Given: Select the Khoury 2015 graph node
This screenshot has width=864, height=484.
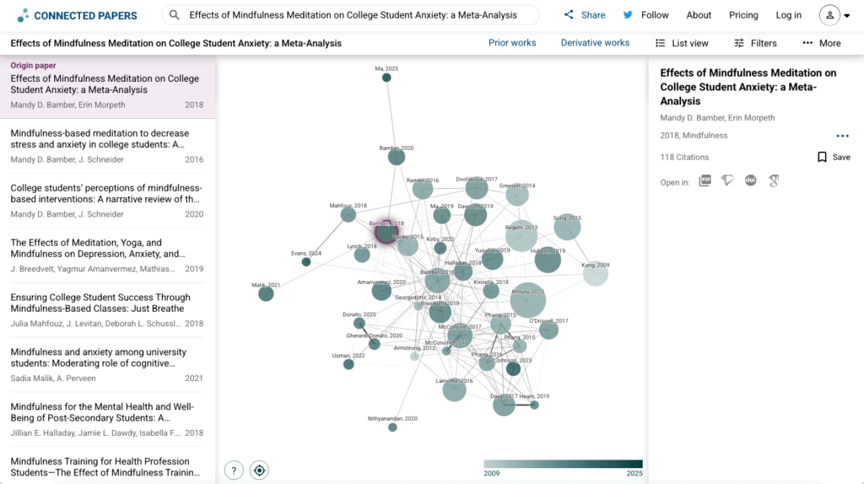Looking at the screenshot, I should tap(527, 299).
